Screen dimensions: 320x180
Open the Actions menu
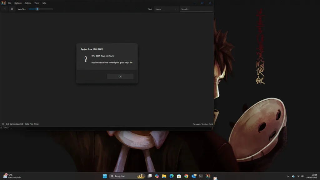28,3
